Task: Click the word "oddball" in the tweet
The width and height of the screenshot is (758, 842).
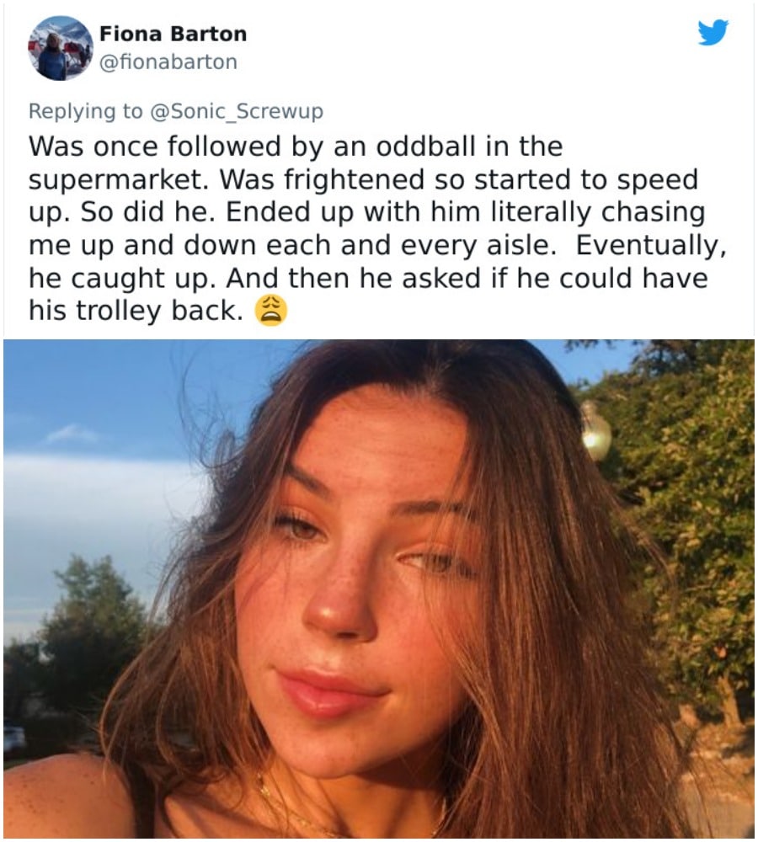Action: tap(395, 147)
